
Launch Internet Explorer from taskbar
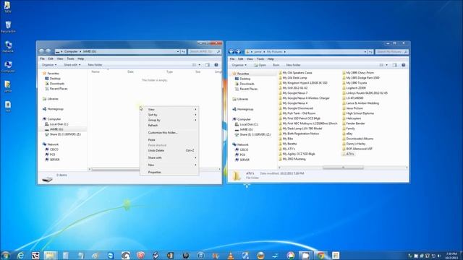pyautogui.click(x=20, y=255)
